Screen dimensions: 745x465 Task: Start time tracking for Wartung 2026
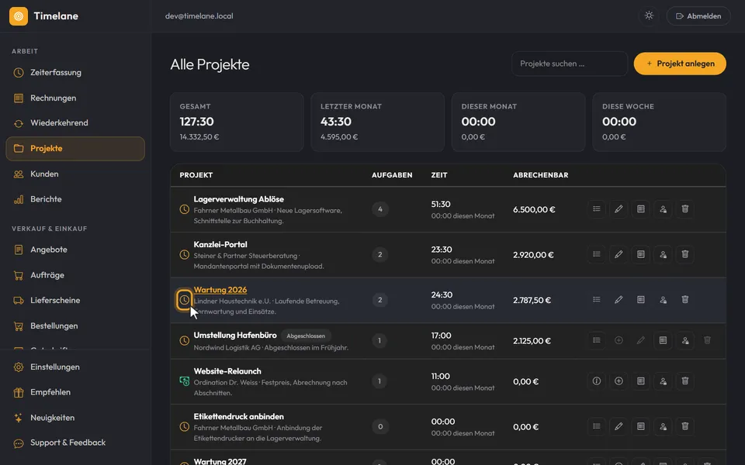point(185,300)
